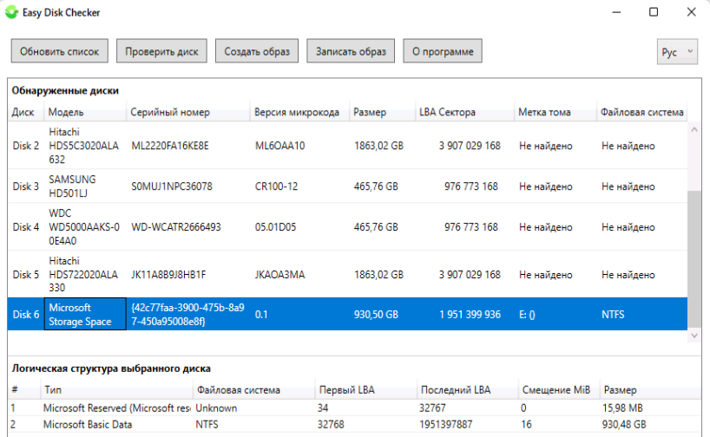This screenshot has height=437, width=710.
Task: Click serial number S0MUJ1NPC36078
Action: click(x=172, y=186)
